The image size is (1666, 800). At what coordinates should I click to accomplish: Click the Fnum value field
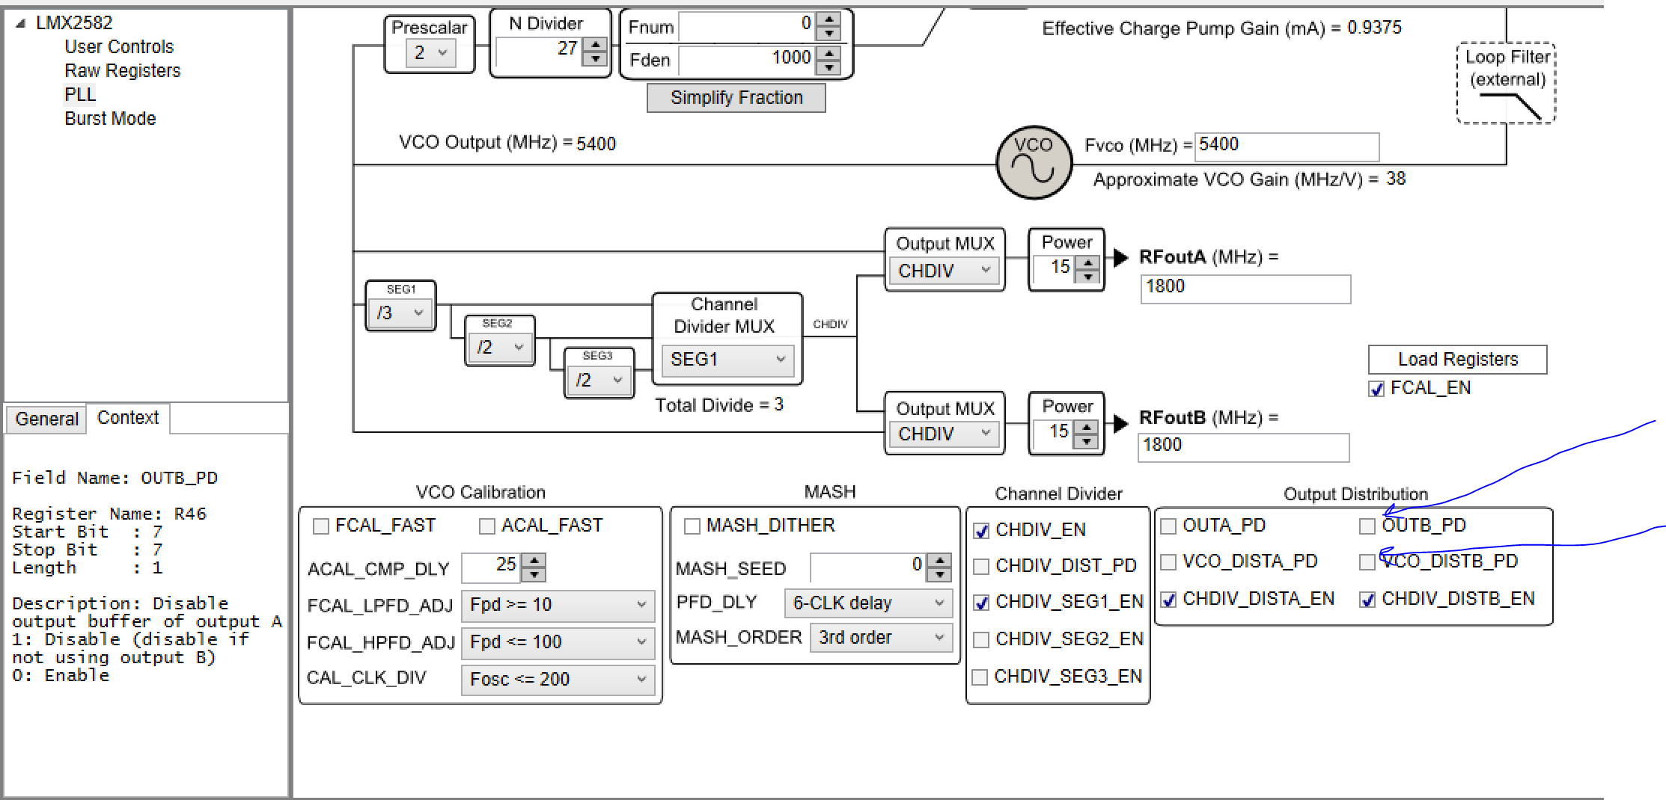pyautogui.click(x=748, y=27)
